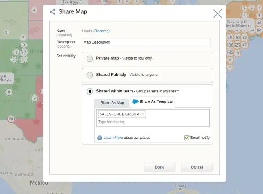Screen dimensions: 263x194
Task: Click the map cluster marker labeled 136
Action: (x=229, y=45)
